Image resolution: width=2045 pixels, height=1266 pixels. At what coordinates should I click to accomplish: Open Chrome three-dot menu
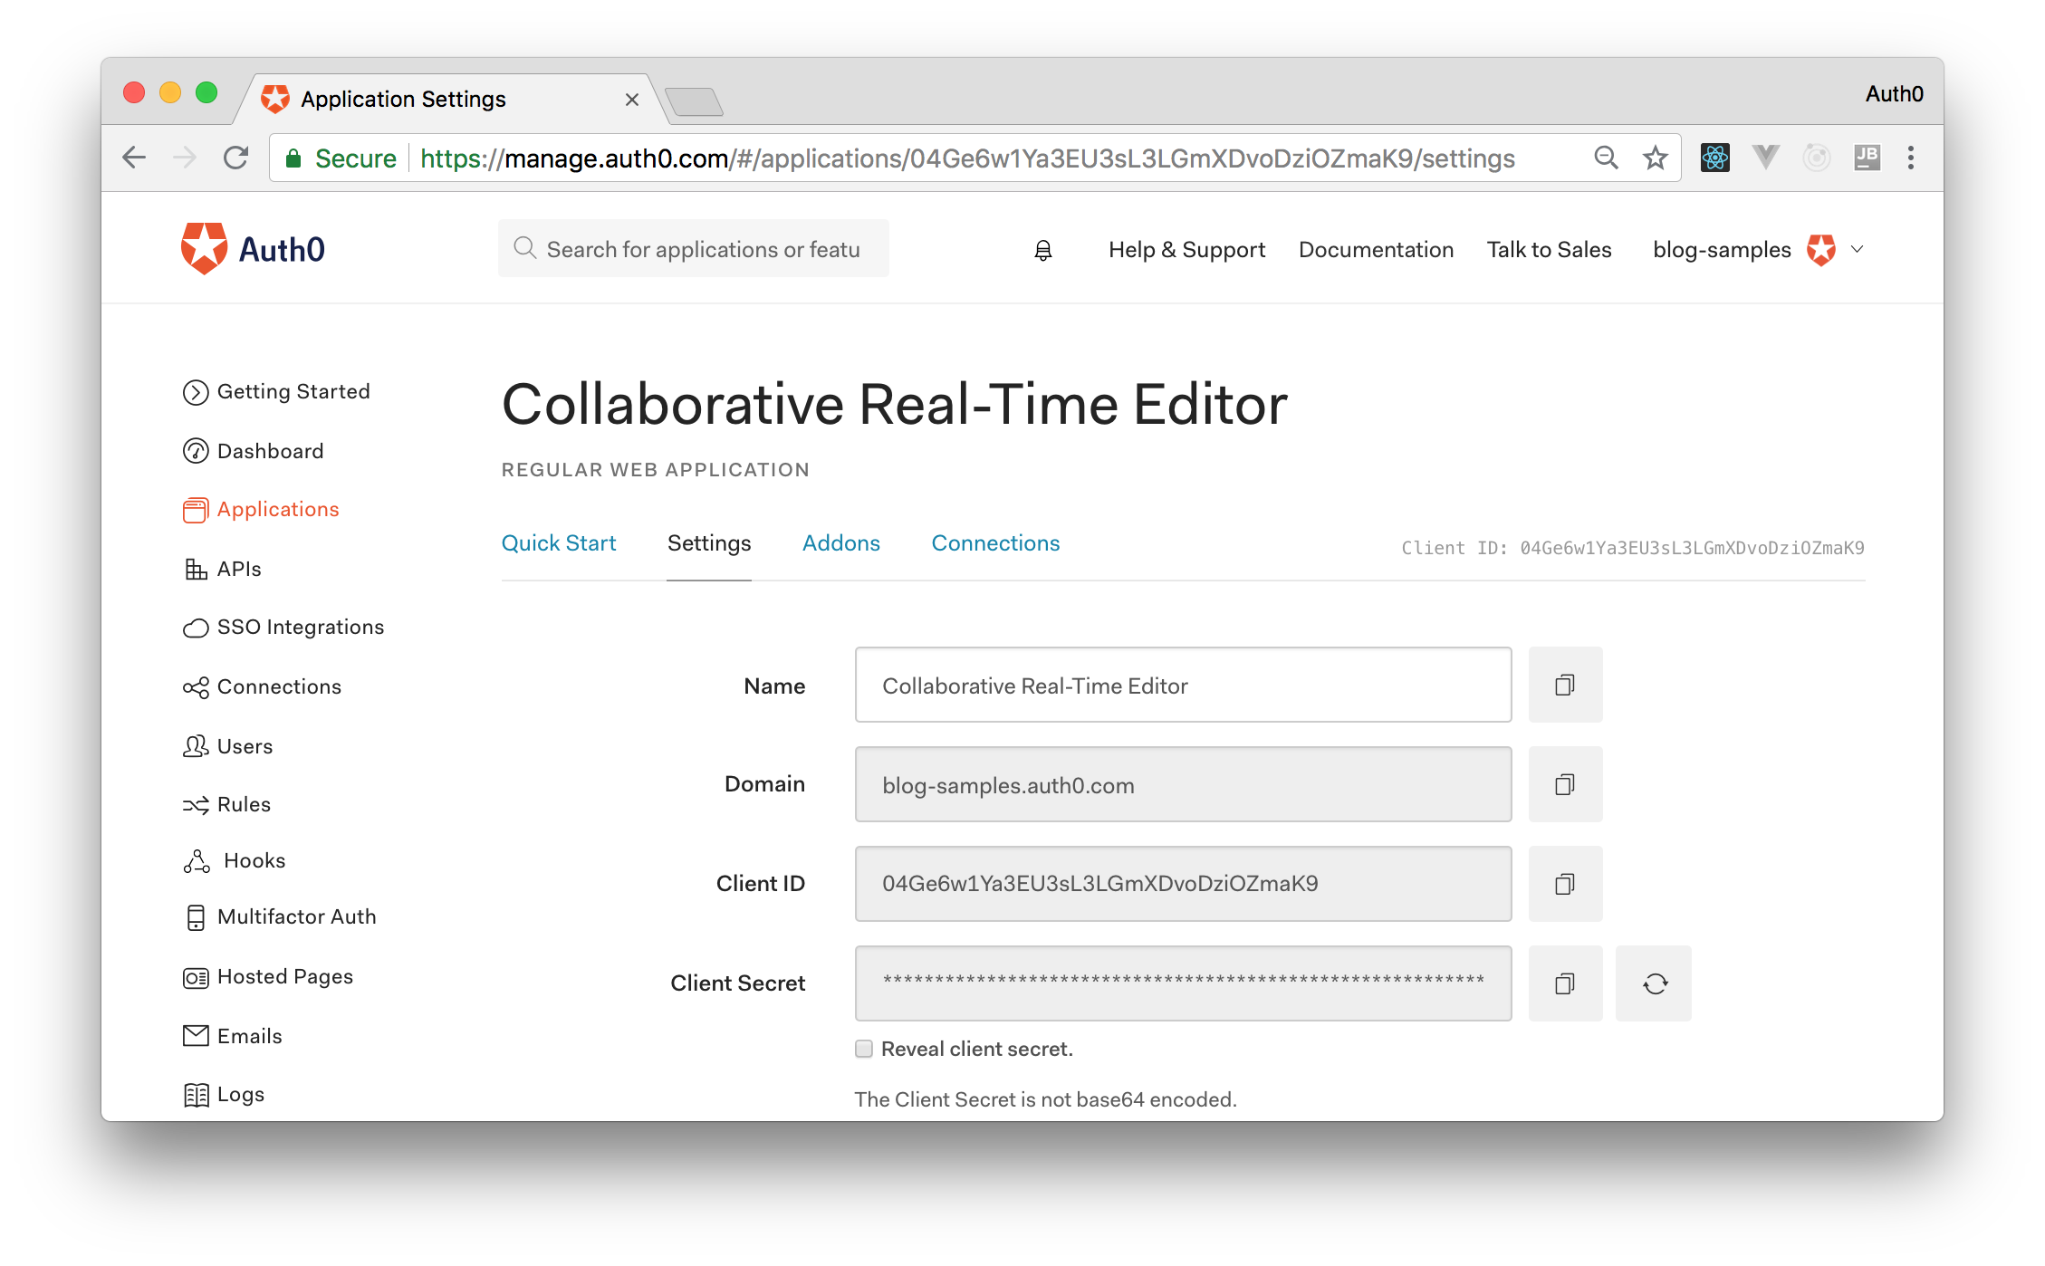pyautogui.click(x=1911, y=158)
